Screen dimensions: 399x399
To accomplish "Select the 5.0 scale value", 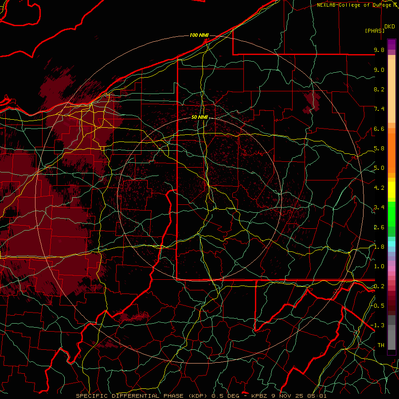I will click(379, 168).
